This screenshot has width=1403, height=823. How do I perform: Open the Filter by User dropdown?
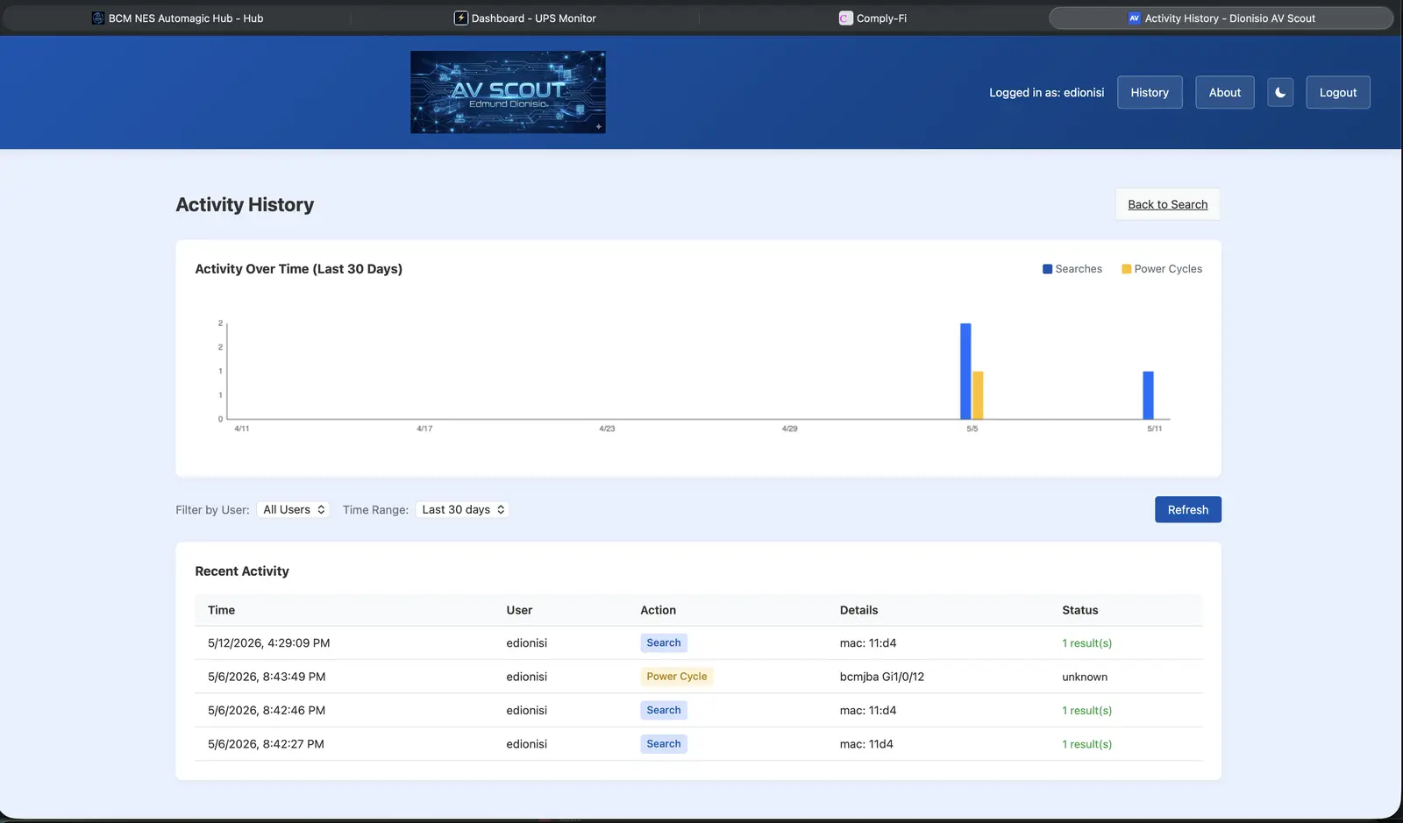point(293,509)
